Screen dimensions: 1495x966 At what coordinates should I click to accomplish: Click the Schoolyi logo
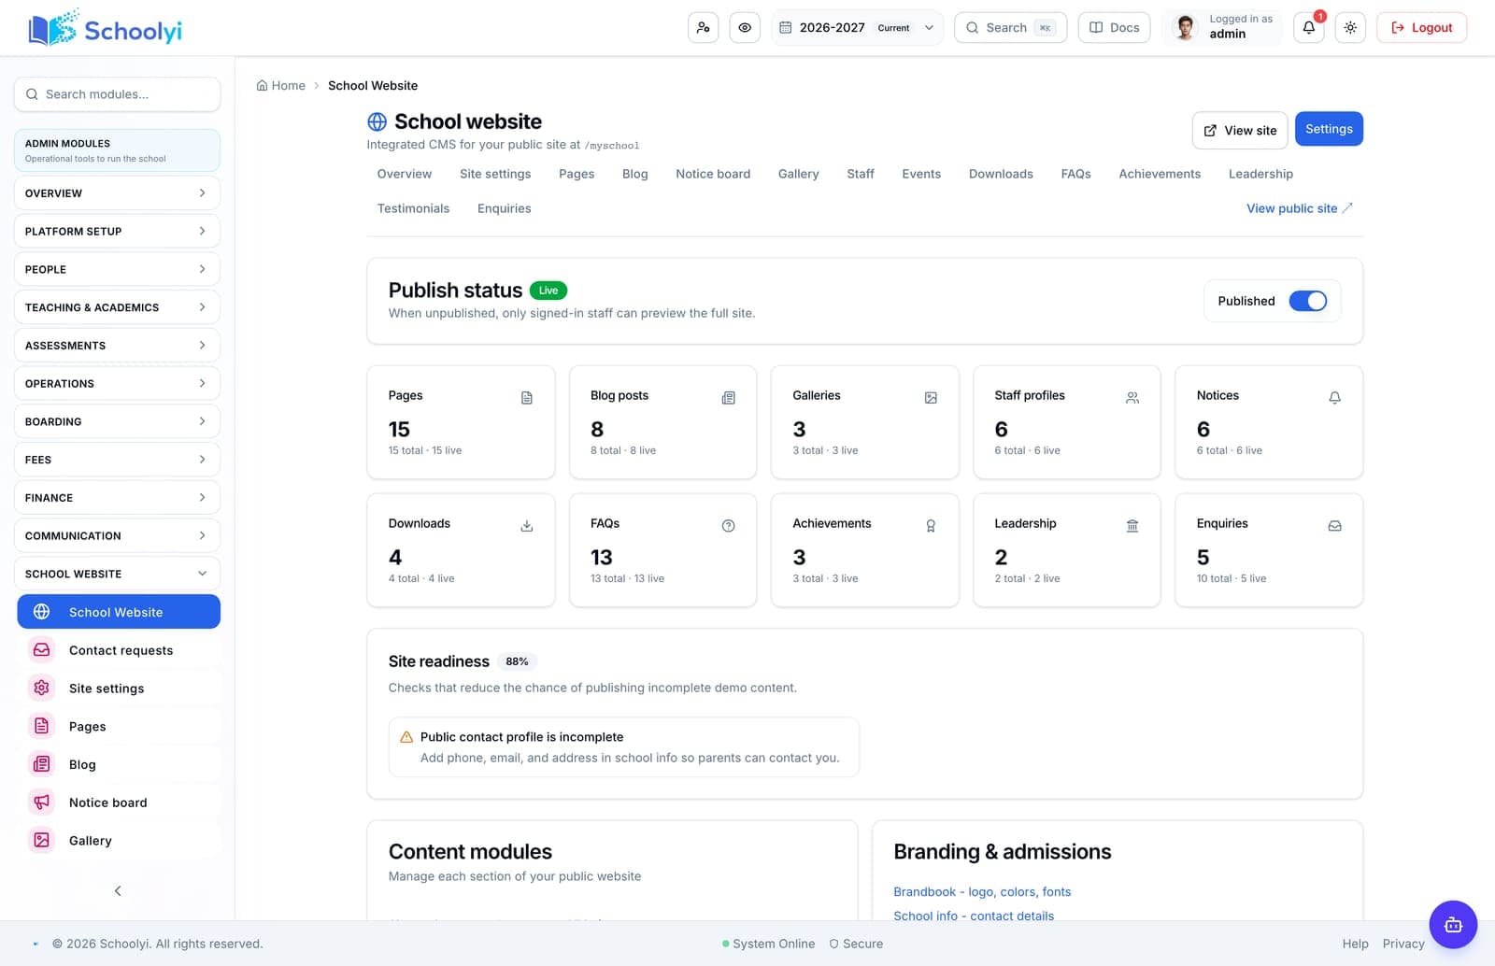105,28
